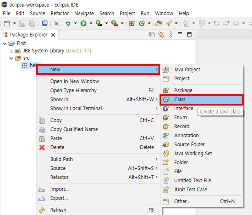Select Export... in the context menu
The width and height of the screenshot is (252, 215).
click(x=98, y=198)
